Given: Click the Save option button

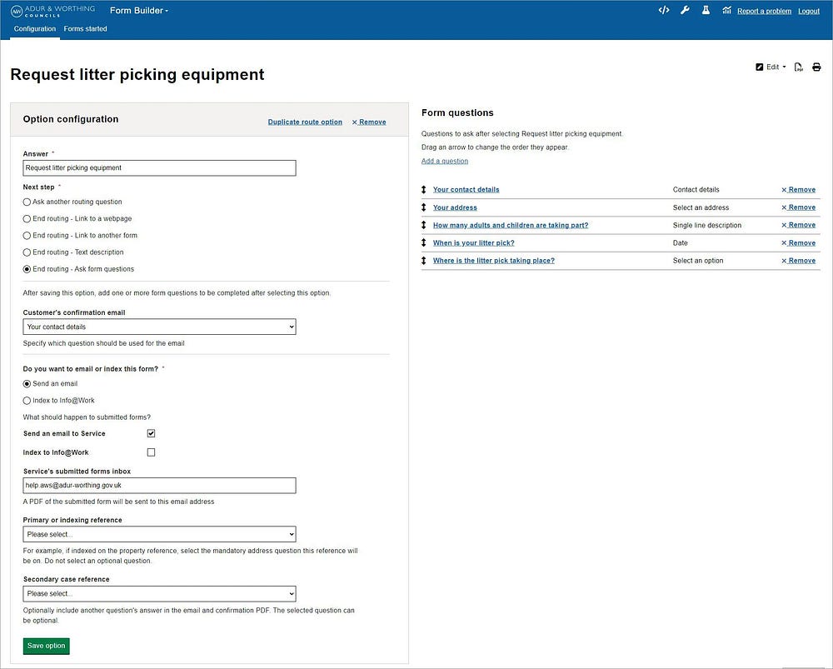Looking at the screenshot, I should click(x=46, y=646).
